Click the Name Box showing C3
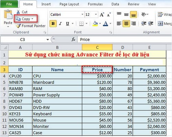This screenshot has height=137, width=172. point(23,40)
